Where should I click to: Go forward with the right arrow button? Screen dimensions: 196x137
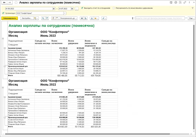click(10, 2)
